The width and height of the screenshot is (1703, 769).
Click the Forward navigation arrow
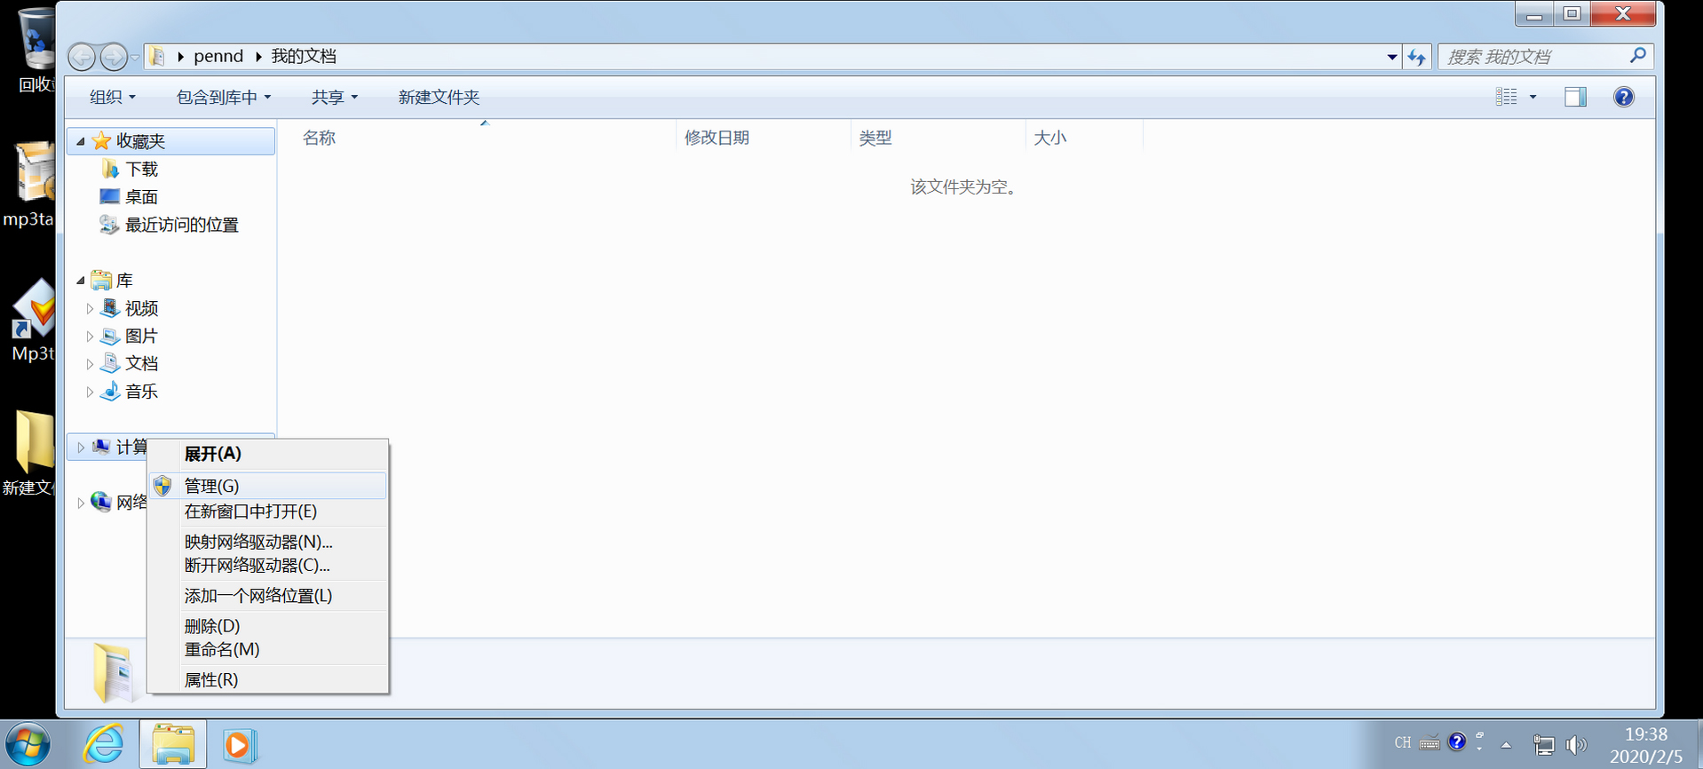pyautogui.click(x=113, y=57)
